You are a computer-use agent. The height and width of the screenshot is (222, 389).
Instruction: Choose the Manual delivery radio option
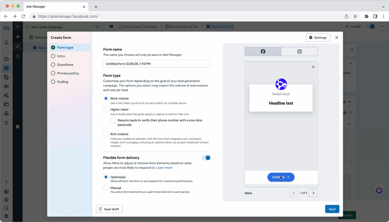pyautogui.click(x=106, y=188)
